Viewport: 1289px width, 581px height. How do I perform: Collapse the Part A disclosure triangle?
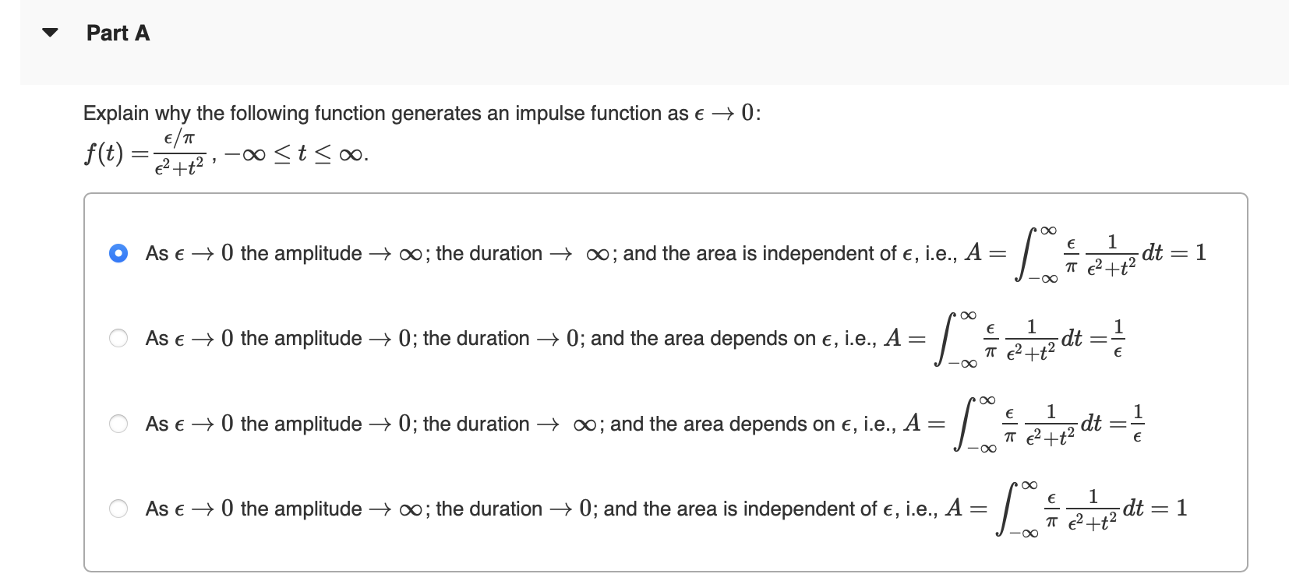click(x=51, y=33)
